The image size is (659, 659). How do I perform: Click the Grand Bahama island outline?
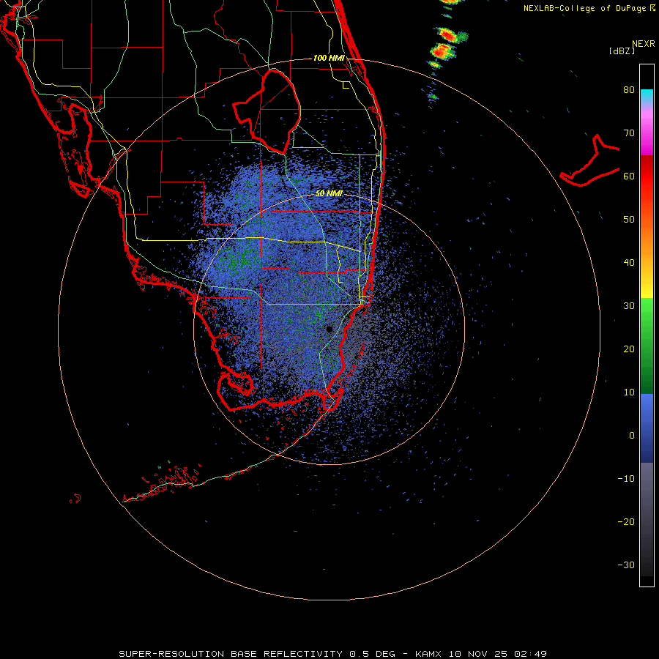point(590,160)
